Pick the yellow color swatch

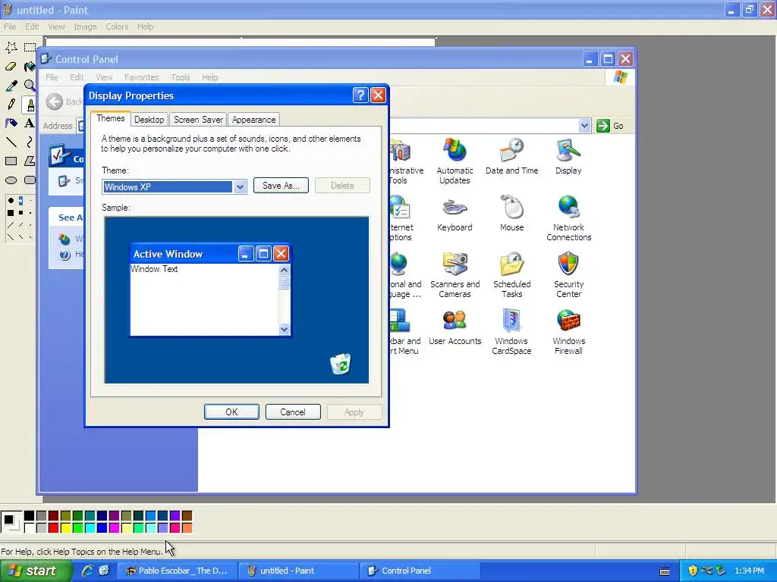pos(65,528)
